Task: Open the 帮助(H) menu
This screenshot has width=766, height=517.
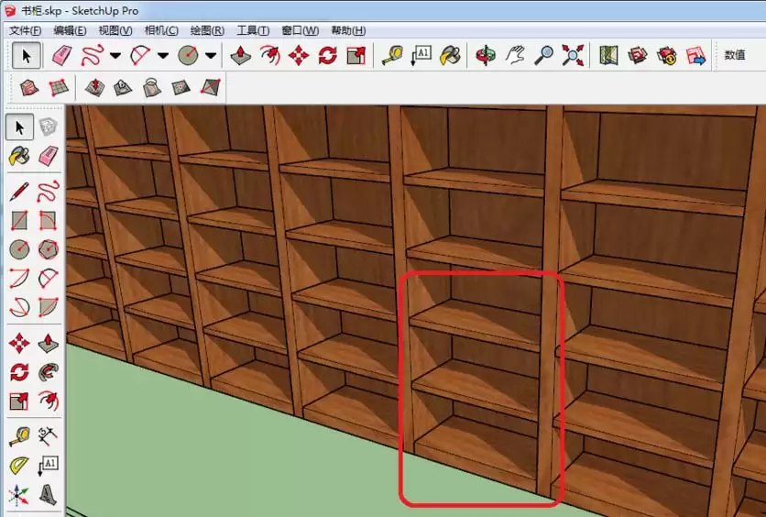Action: tap(348, 31)
